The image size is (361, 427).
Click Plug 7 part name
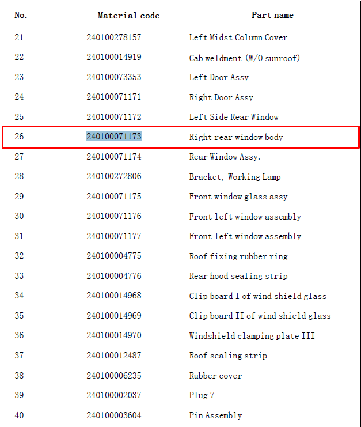(x=202, y=395)
